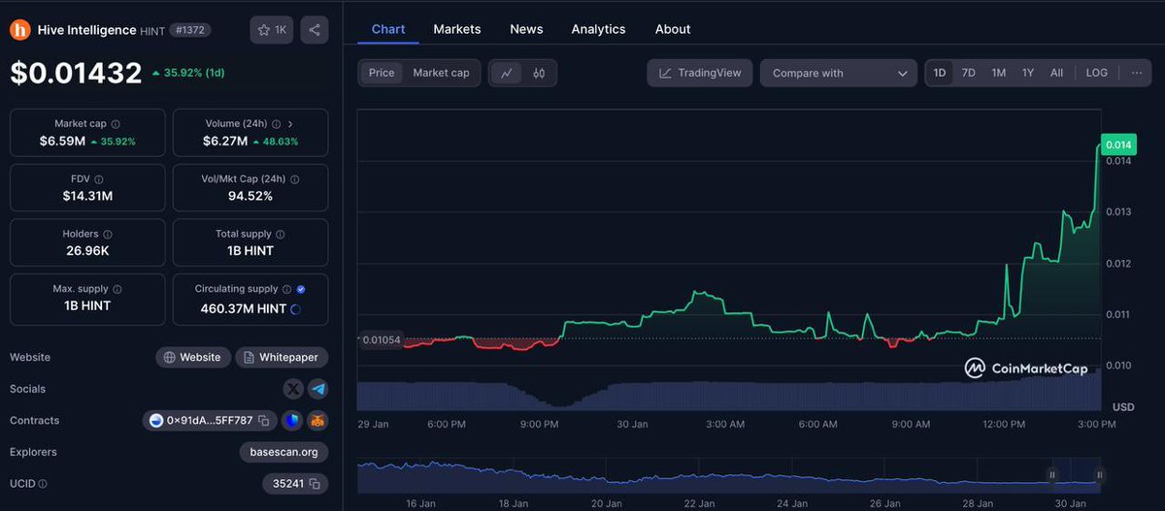Viewport: 1165px width, 511px height.
Task: Click the verified badge beside Circulating supply
Action: point(301,289)
